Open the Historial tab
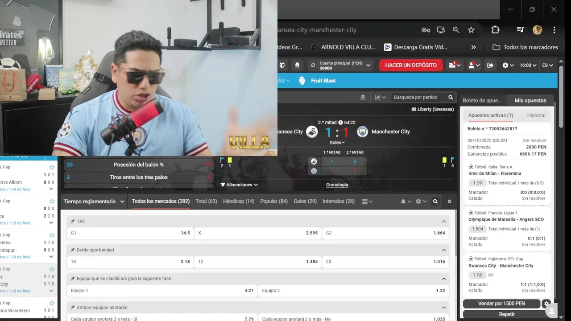The height and width of the screenshot is (321, 571). [536, 115]
